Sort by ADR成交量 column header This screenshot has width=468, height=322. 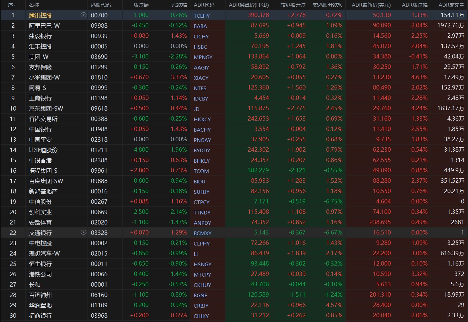pyautogui.click(x=451, y=5)
